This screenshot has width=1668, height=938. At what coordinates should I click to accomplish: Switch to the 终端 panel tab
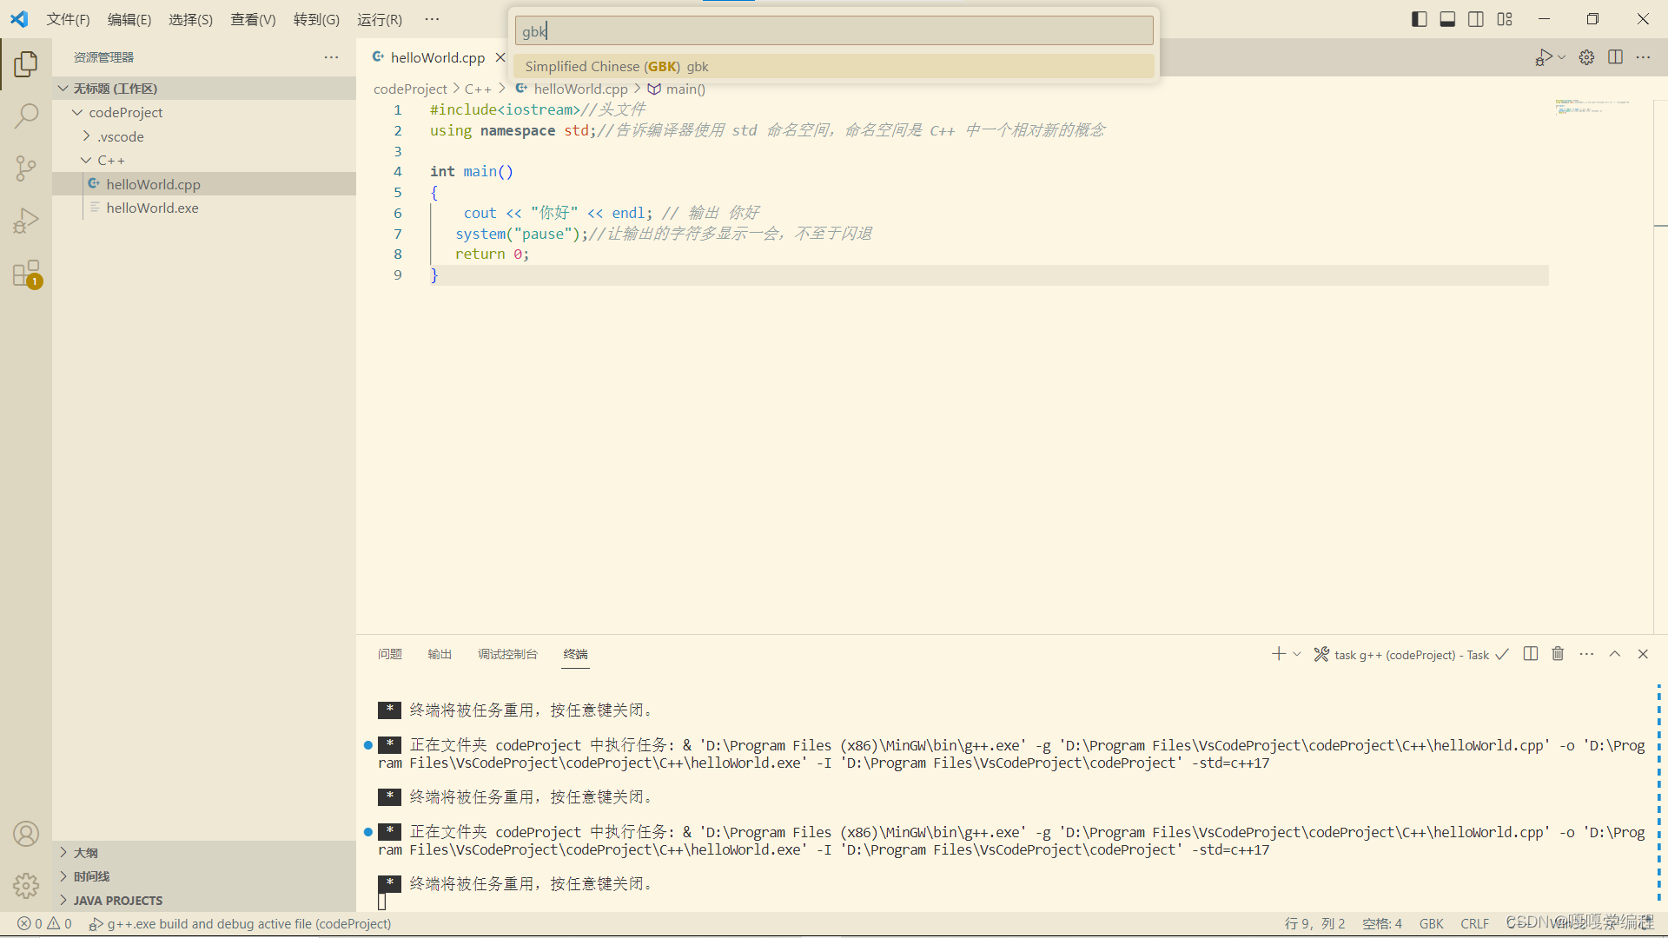[575, 654]
